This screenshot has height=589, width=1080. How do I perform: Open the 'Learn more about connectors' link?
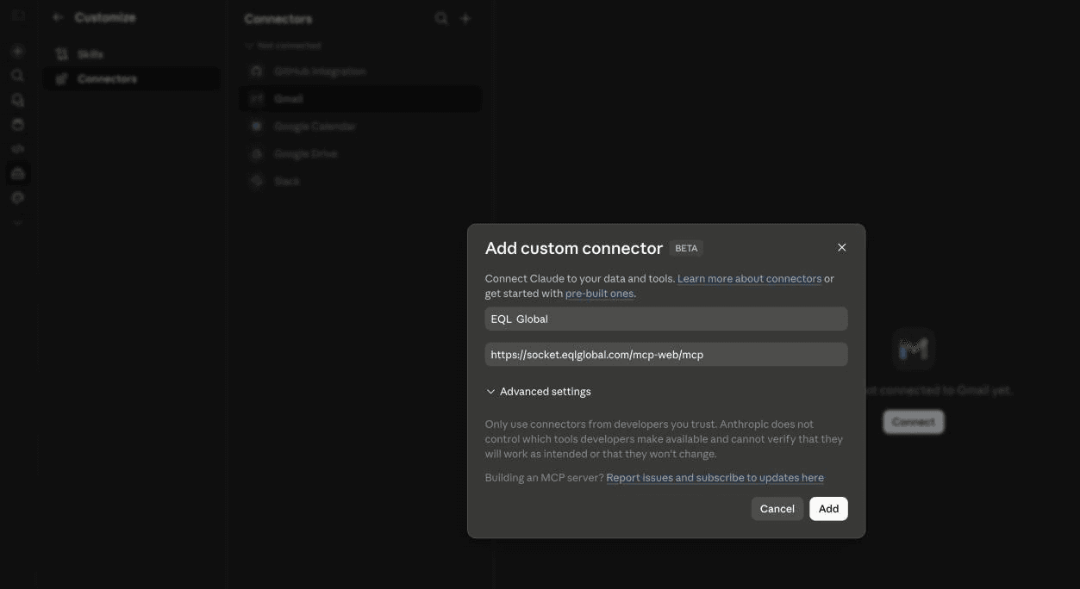749,278
